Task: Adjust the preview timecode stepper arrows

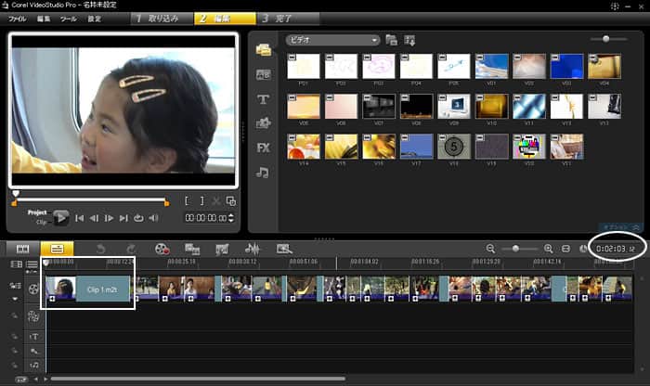Action: [x=231, y=218]
